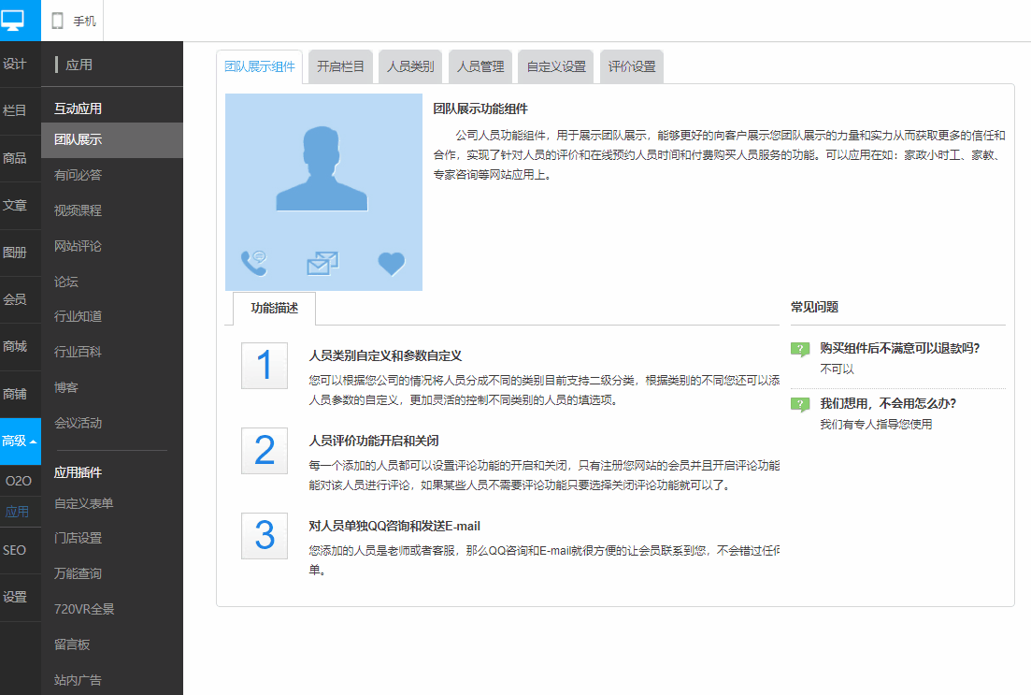Open the SEO section in left rail
Viewport: 1031px width, 695px height.
click(x=14, y=550)
